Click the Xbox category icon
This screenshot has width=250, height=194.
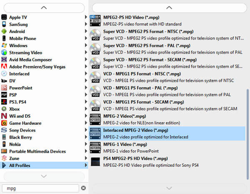[x=4, y=109]
